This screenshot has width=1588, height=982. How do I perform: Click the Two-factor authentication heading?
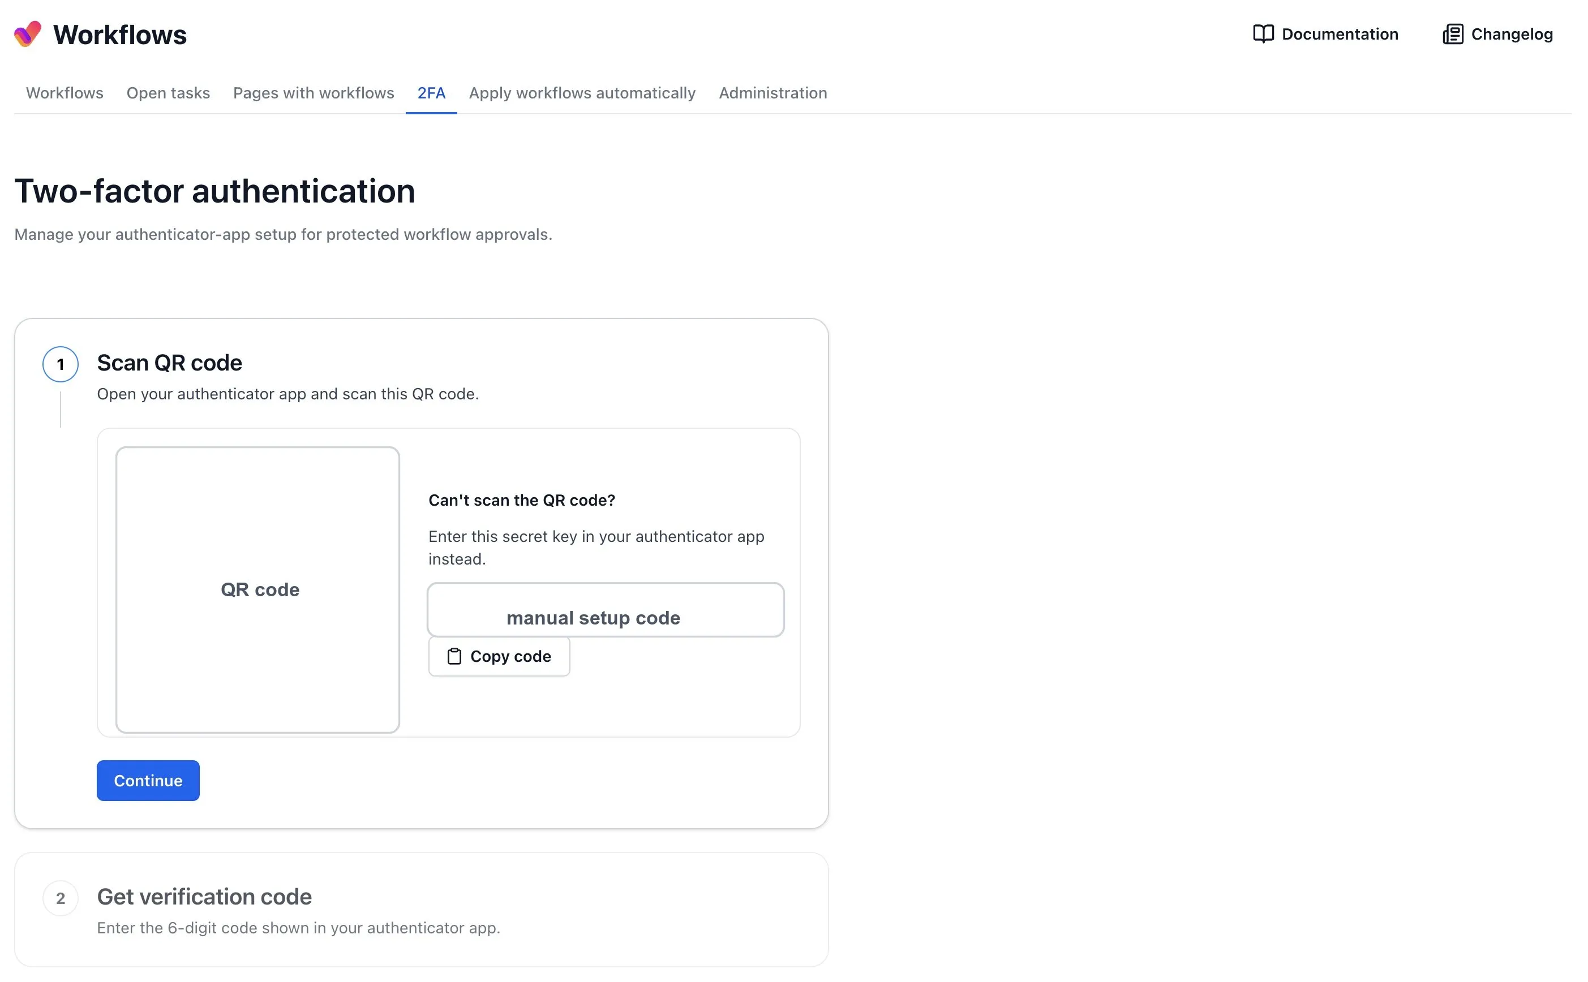click(x=214, y=191)
